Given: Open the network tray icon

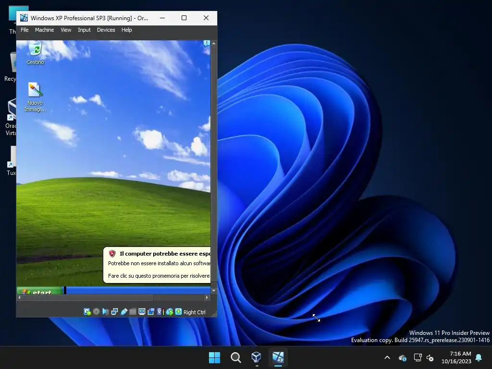Looking at the screenshot, I should click(x=418, y=357).
